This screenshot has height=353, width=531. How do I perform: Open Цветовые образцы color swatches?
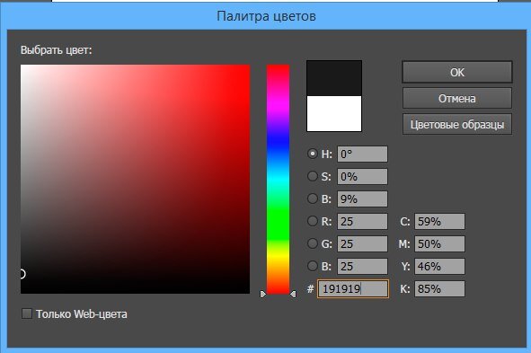(457, 125)
